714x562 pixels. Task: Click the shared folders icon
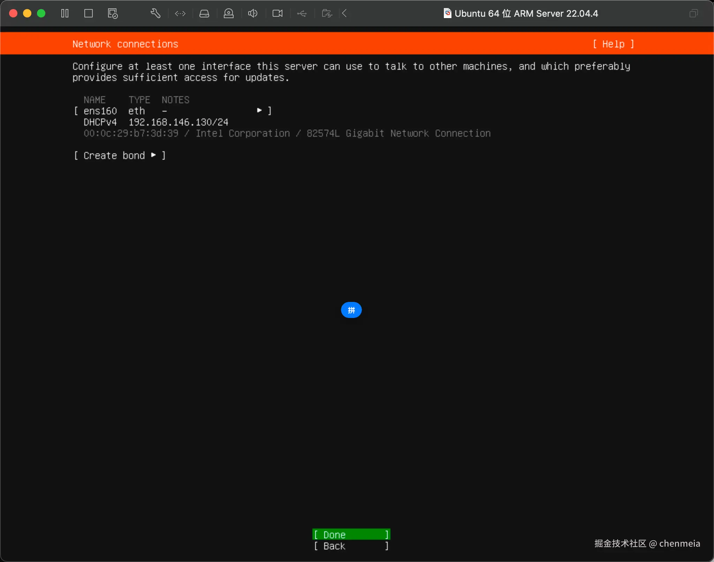point(327,14)
